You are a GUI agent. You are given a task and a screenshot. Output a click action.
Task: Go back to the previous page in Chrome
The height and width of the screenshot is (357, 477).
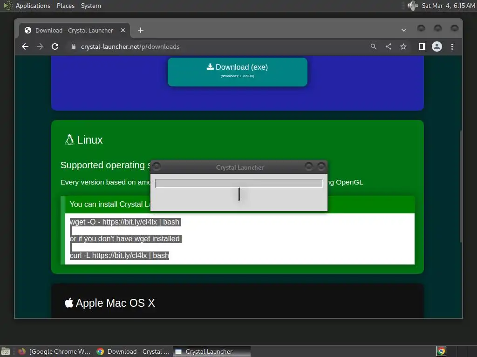25,46
